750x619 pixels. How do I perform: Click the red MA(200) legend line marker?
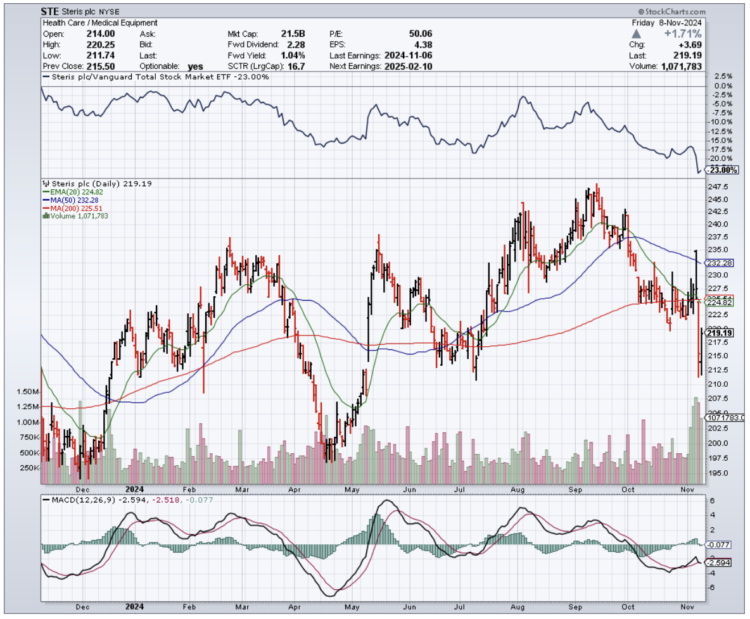point(44,208)
